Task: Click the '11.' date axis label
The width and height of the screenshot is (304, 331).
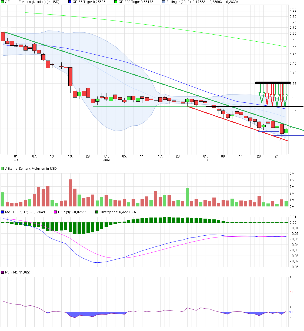Action: point(142,156)
